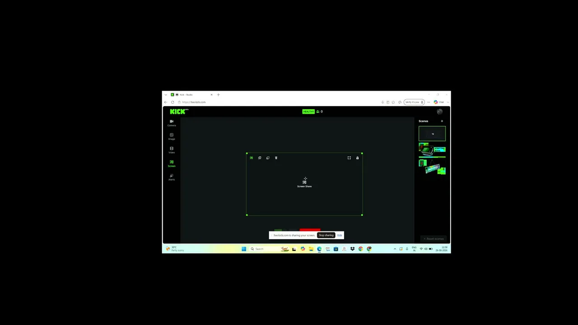Open the weather widget on the taskbar

coord(175,249)
